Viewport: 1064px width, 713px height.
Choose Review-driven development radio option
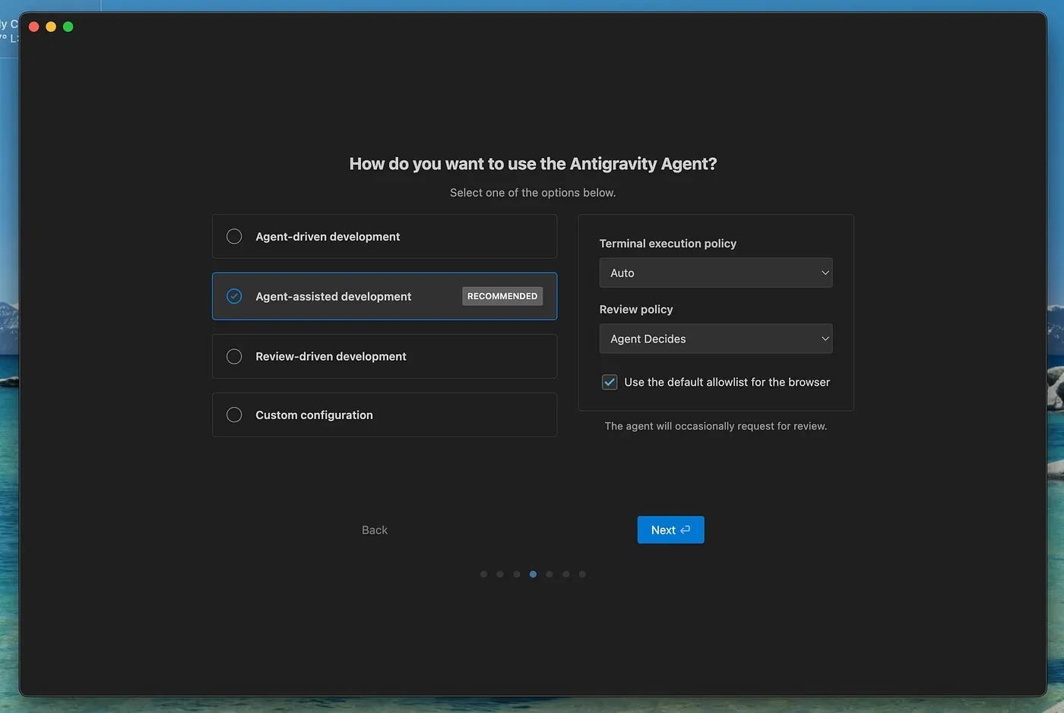[x=234, y=356]
